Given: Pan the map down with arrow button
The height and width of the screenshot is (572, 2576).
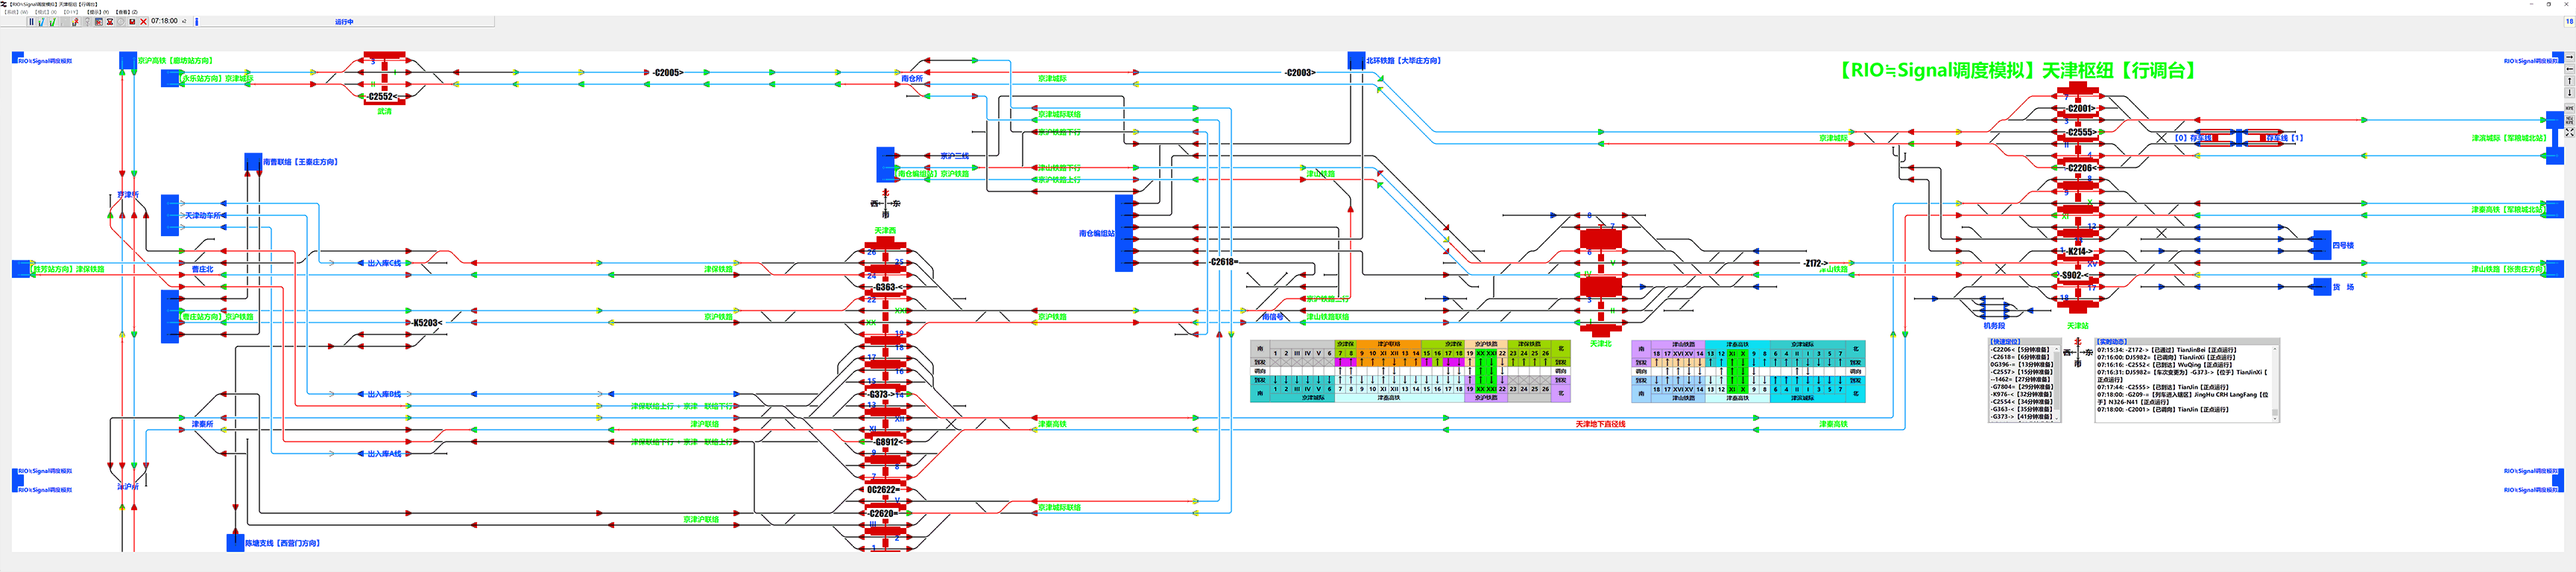Looking at the screenshot, I should 2569,93.
